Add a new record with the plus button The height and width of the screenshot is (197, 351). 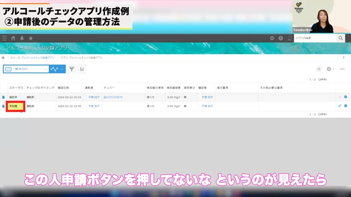click(x=319, y=69)
